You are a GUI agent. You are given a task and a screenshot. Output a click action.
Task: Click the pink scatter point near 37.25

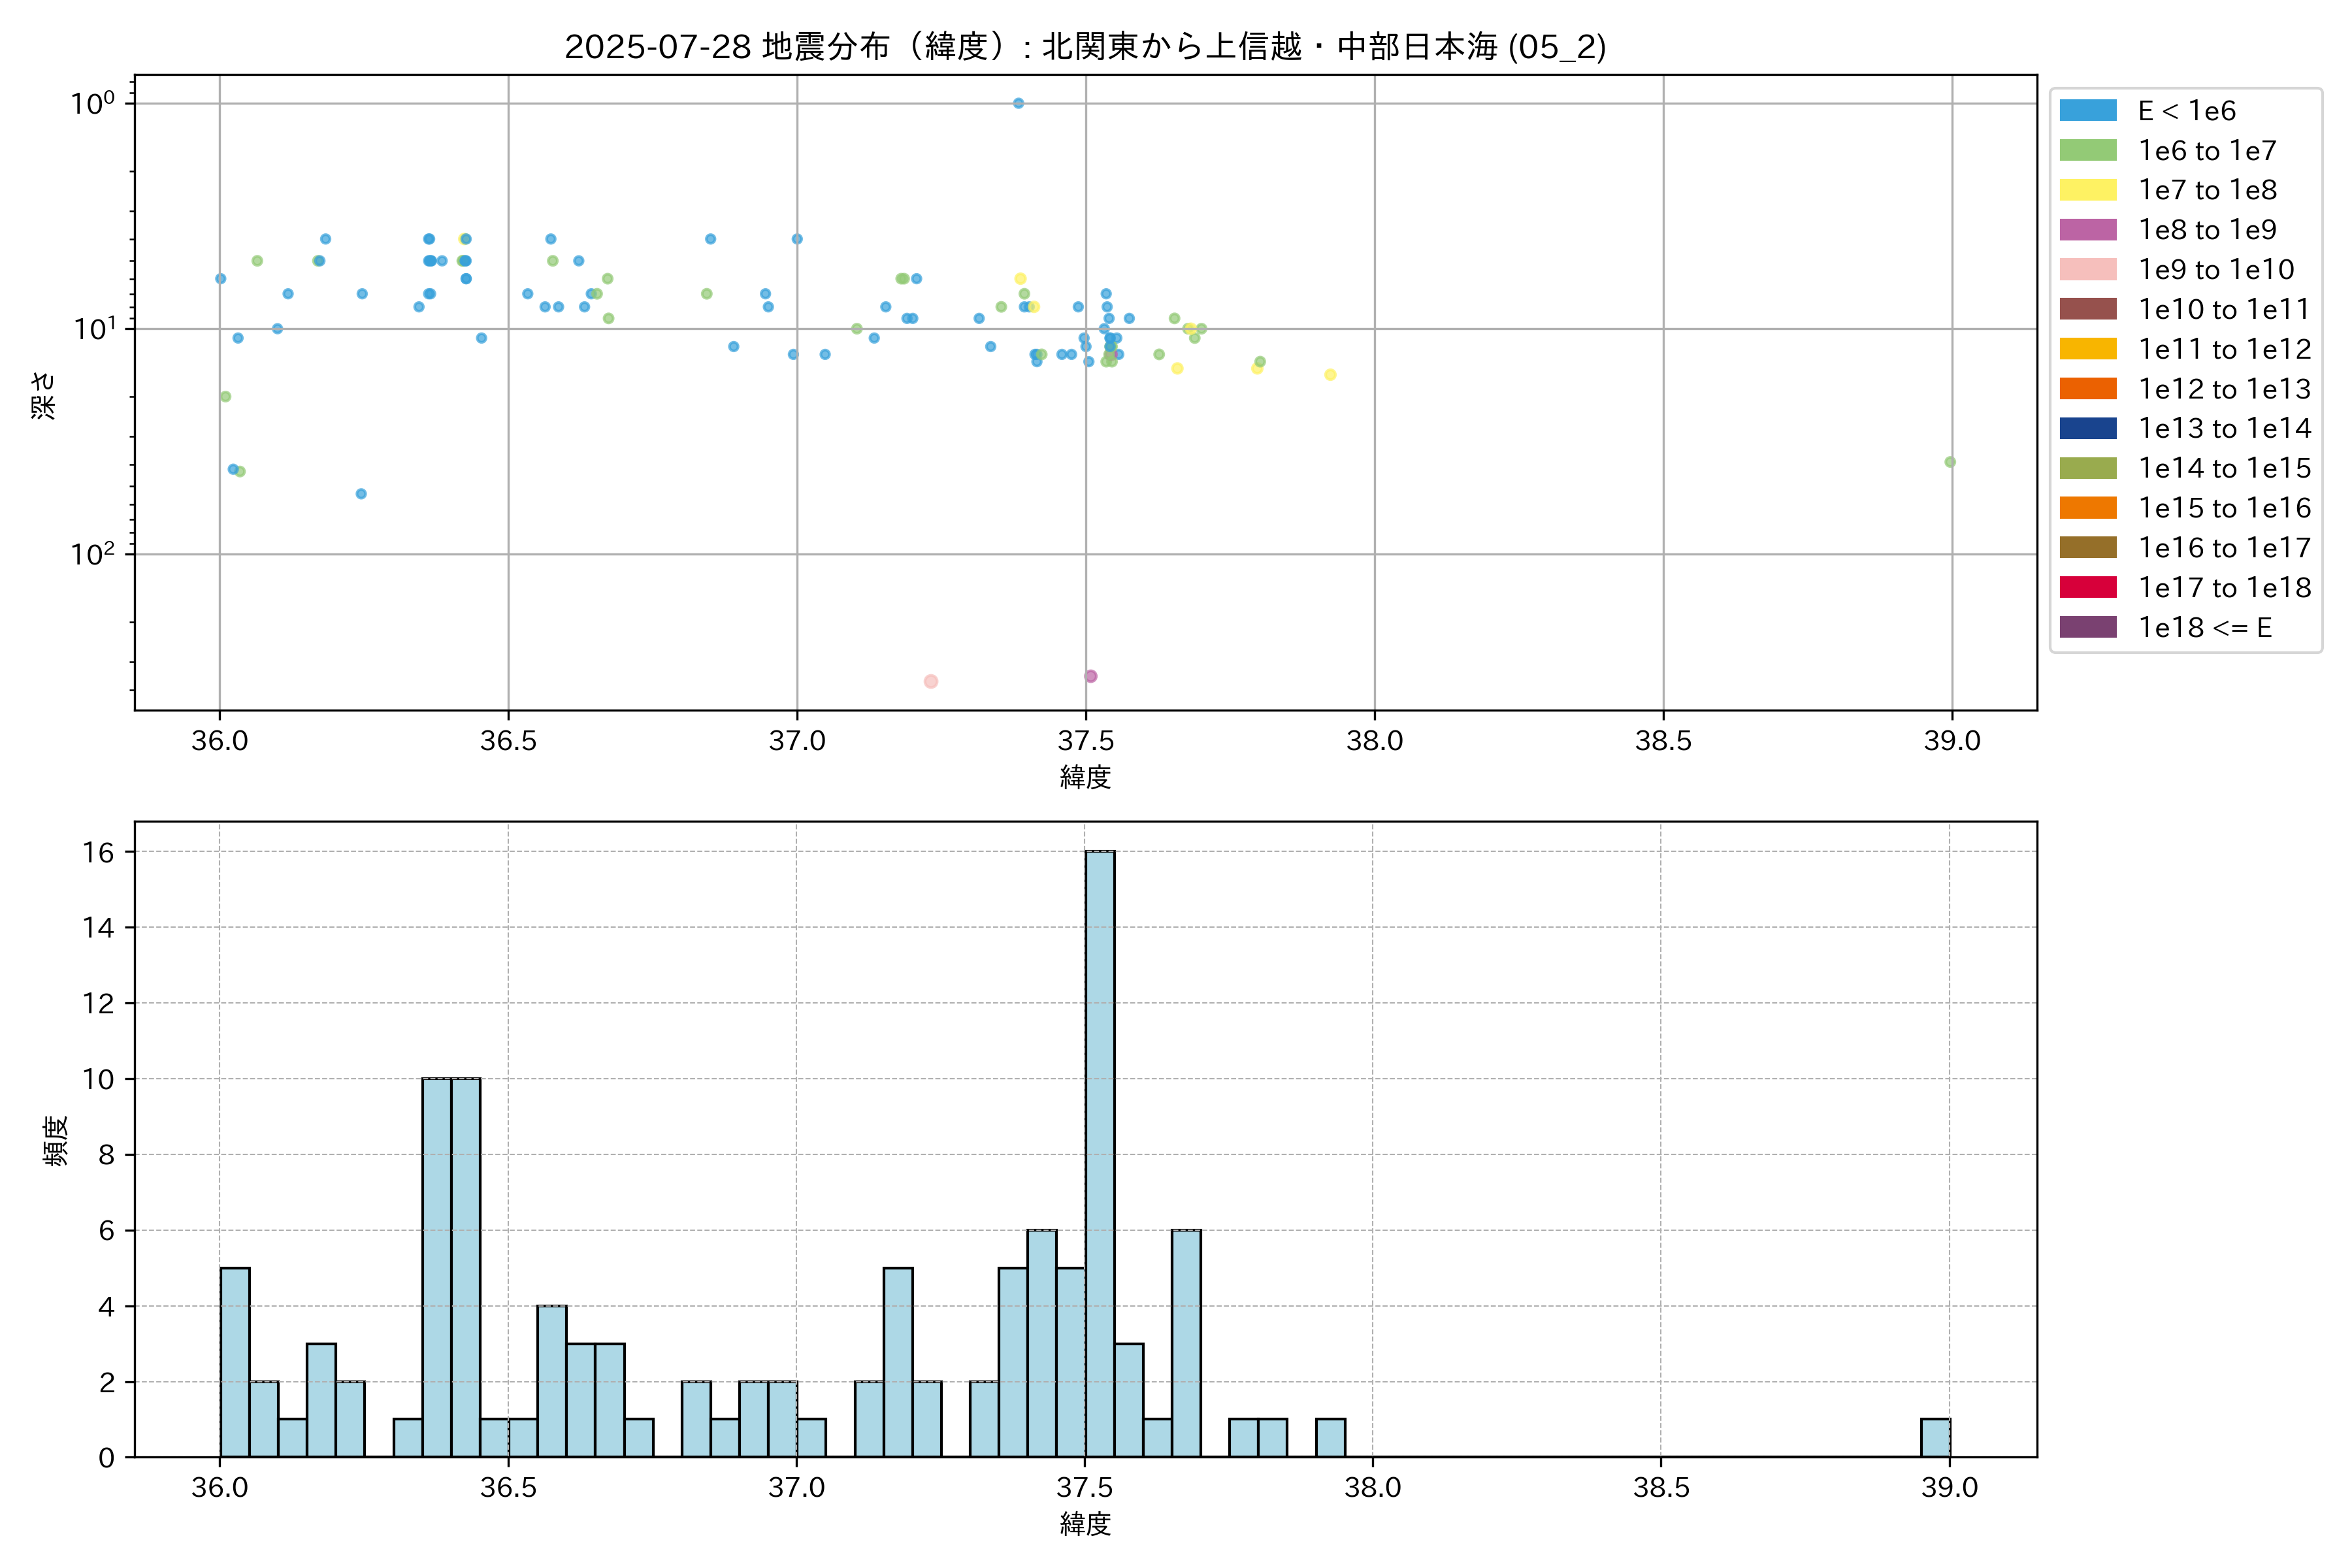click(x=930, y=681)
